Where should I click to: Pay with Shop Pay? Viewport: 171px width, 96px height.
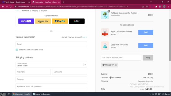coord(26,21)
